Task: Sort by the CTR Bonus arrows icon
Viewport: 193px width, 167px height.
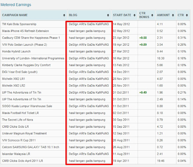Action: coord(152,15)
